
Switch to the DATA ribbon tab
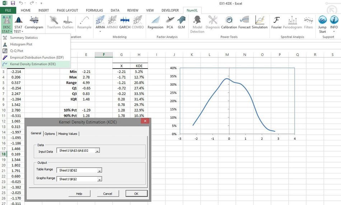point(115,10)
